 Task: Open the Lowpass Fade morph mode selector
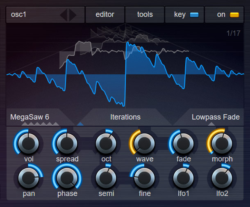pyautogui.click(x=216, y=117)
